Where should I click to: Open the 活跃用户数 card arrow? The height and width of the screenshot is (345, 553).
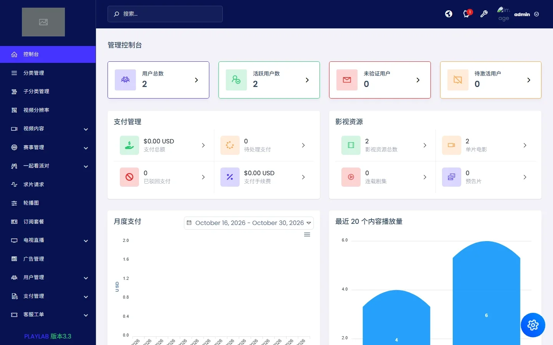307,80
